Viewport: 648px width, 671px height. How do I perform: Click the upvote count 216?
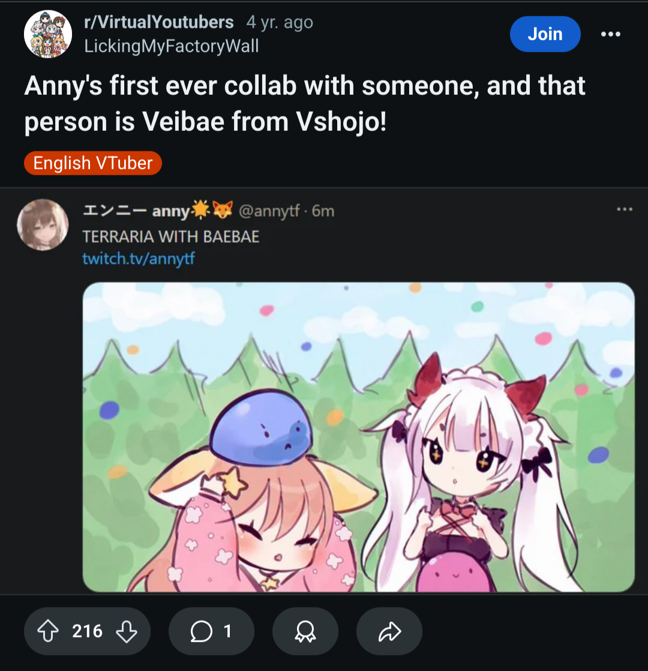pos(88,631)
